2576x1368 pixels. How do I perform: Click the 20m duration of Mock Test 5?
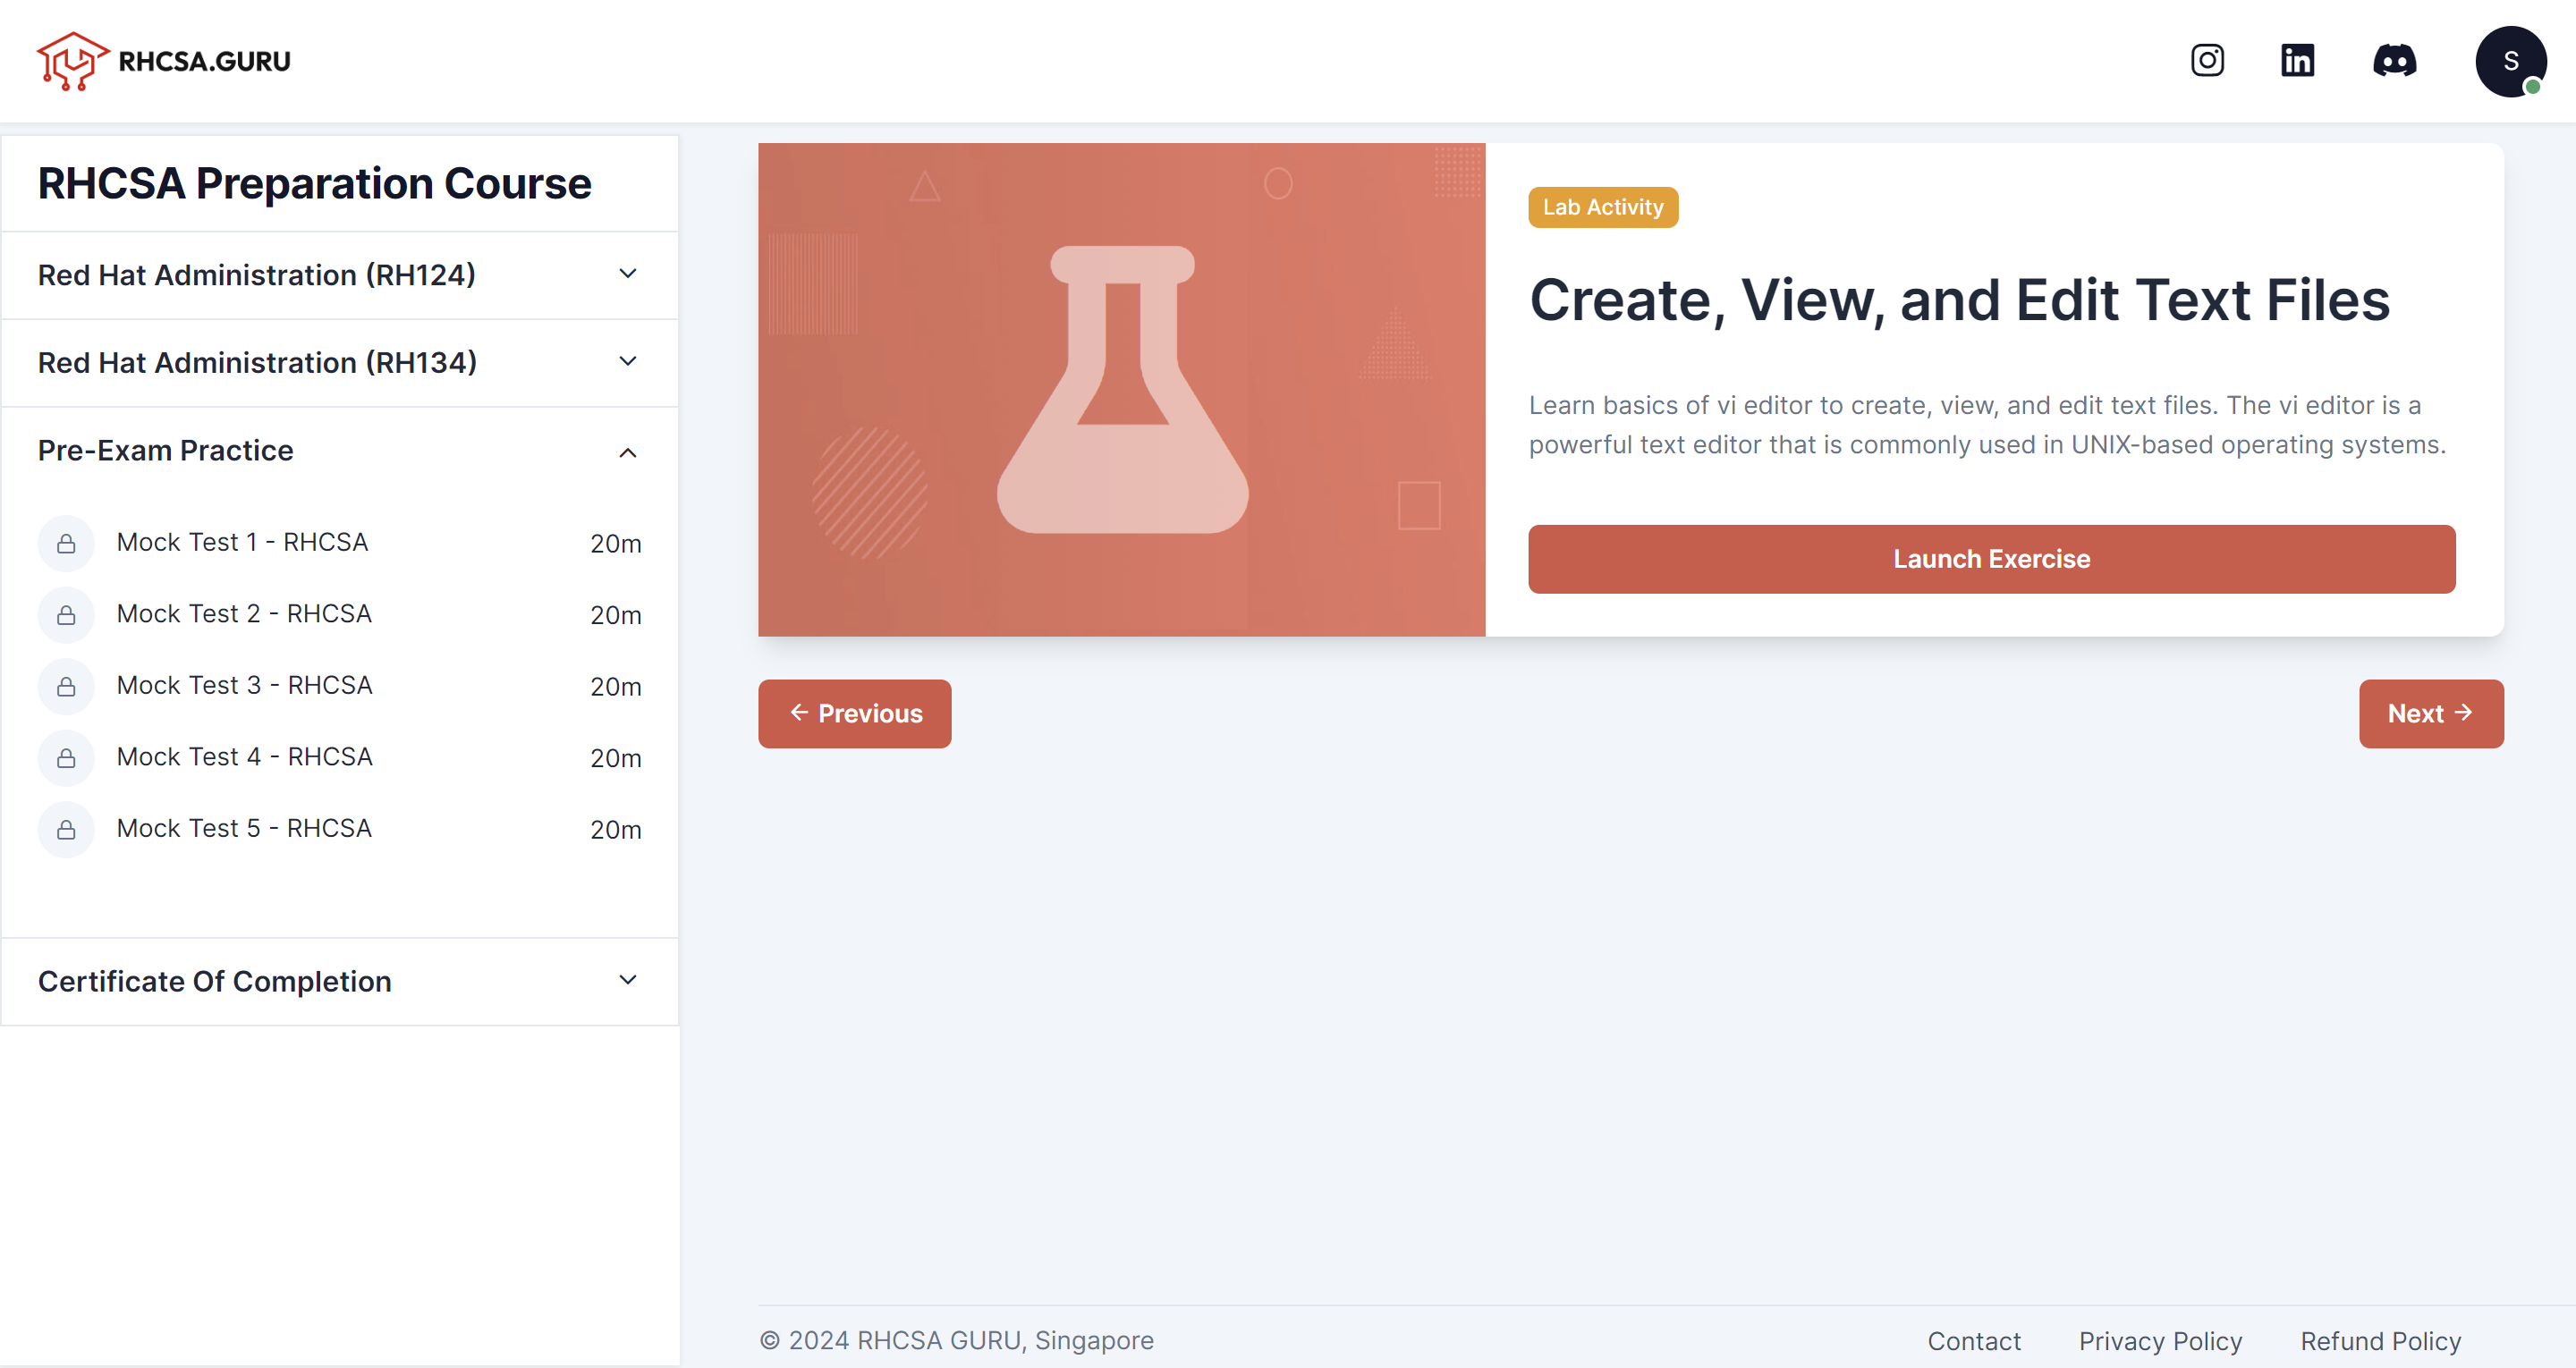pyautogui.click(x=615, y=830)
